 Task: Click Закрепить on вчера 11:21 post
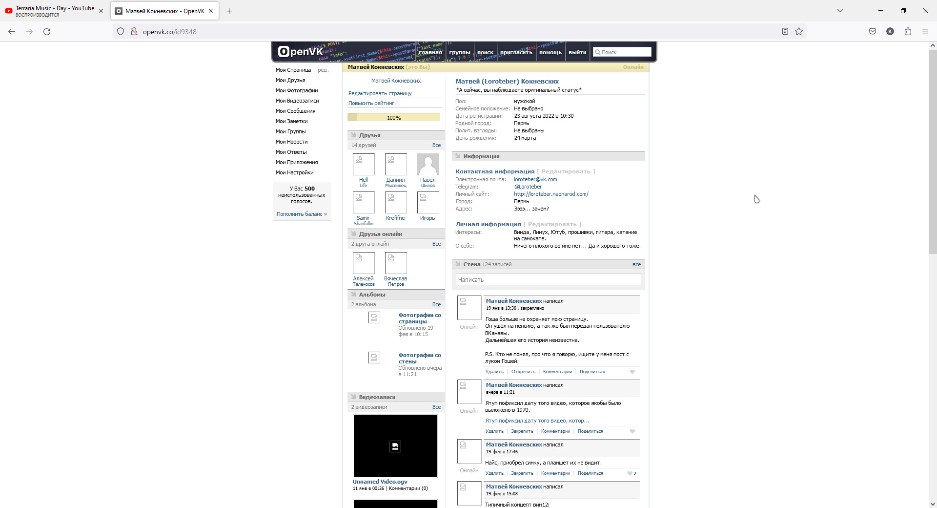coord(522,431)
